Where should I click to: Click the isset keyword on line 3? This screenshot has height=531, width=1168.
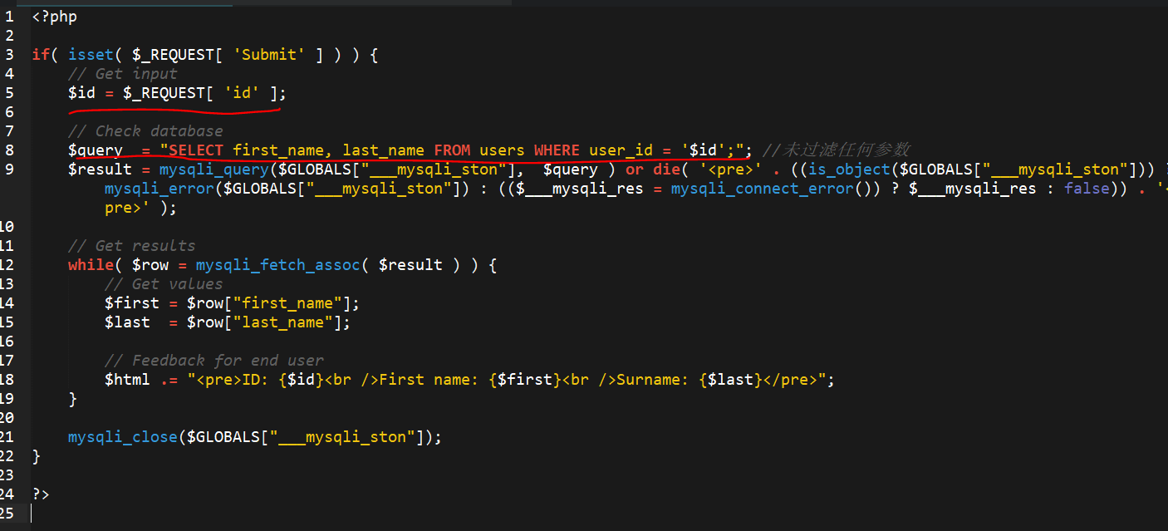[86, 55]
